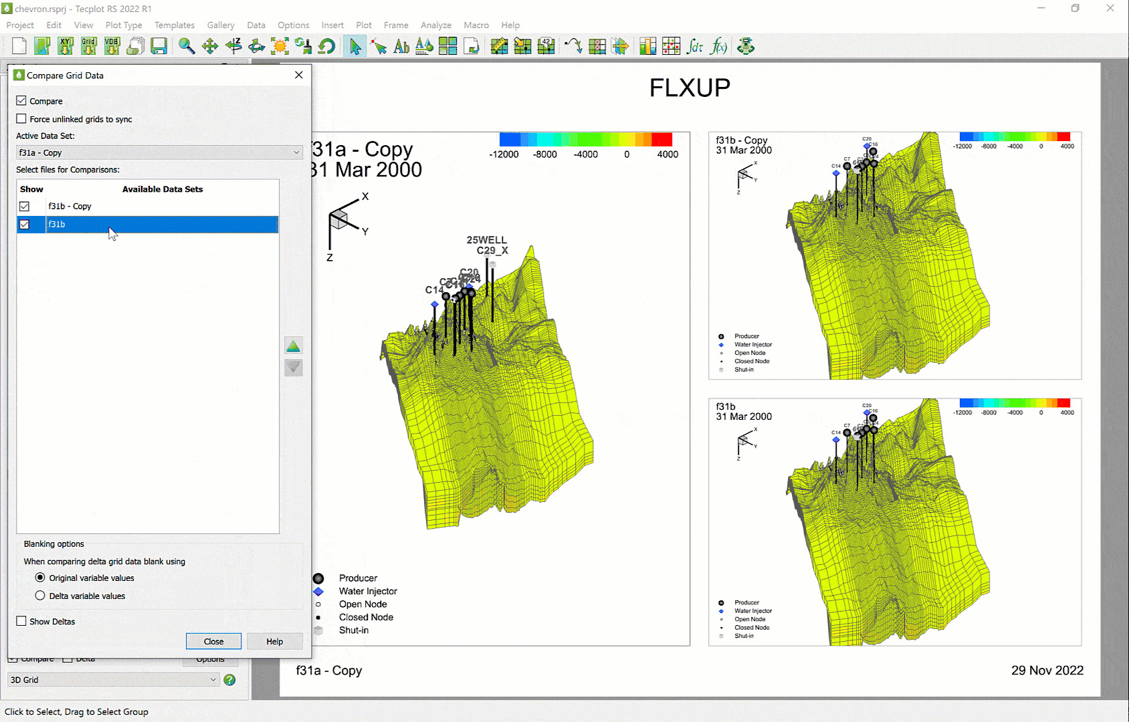
Task: Select the magnifier Zoom tool
Action: coord(187,46)
